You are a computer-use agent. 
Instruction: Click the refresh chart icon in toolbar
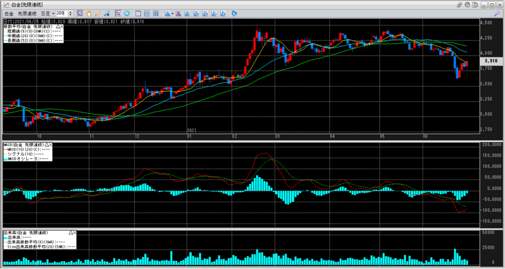[x=234, y=13]
